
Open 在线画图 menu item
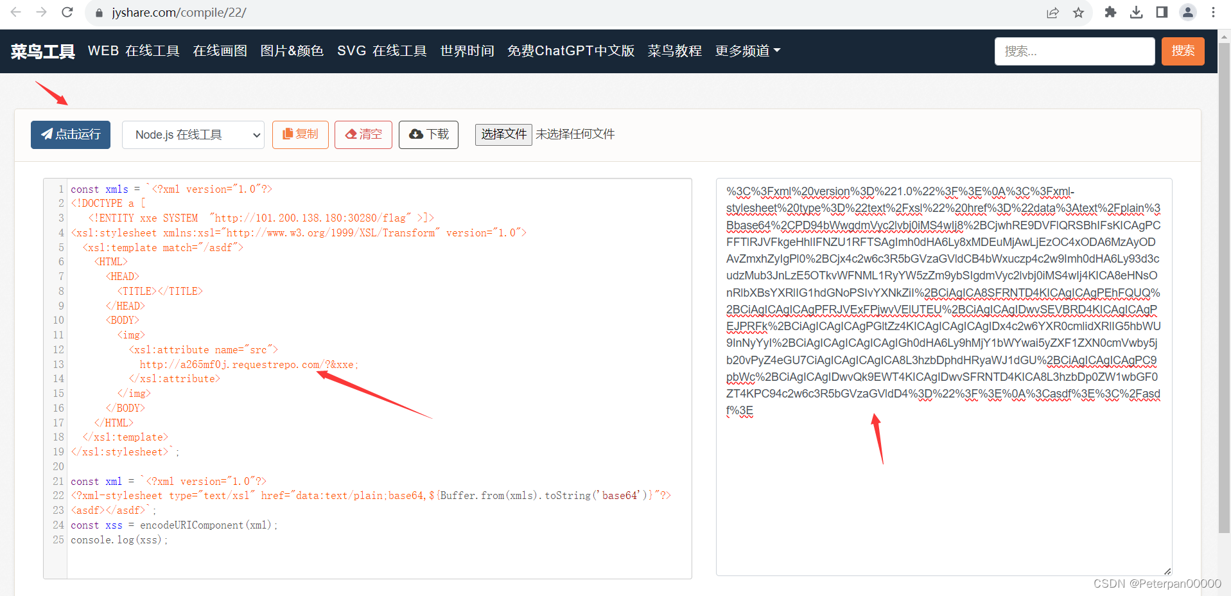pos(220,51)
